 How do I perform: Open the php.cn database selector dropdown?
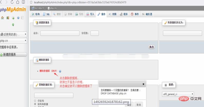point(13,41)
